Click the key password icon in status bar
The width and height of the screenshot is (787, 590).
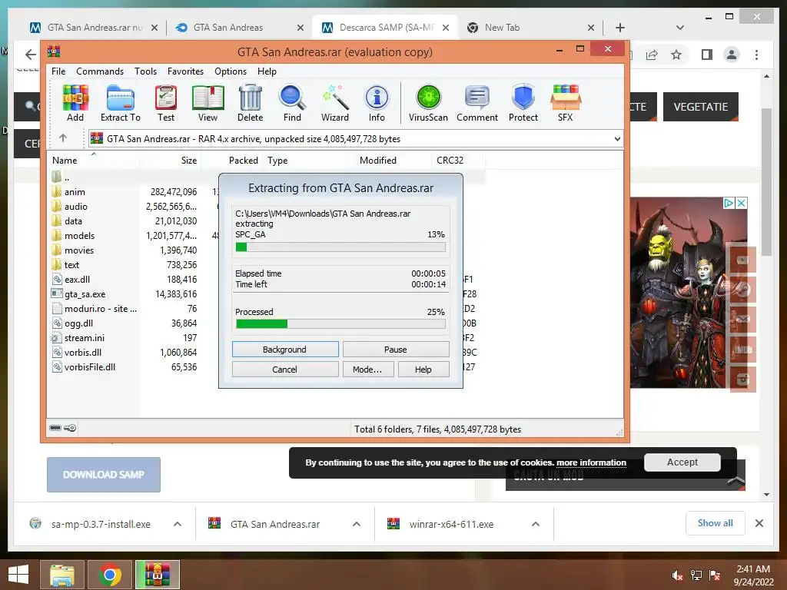(x=70, y=428)
